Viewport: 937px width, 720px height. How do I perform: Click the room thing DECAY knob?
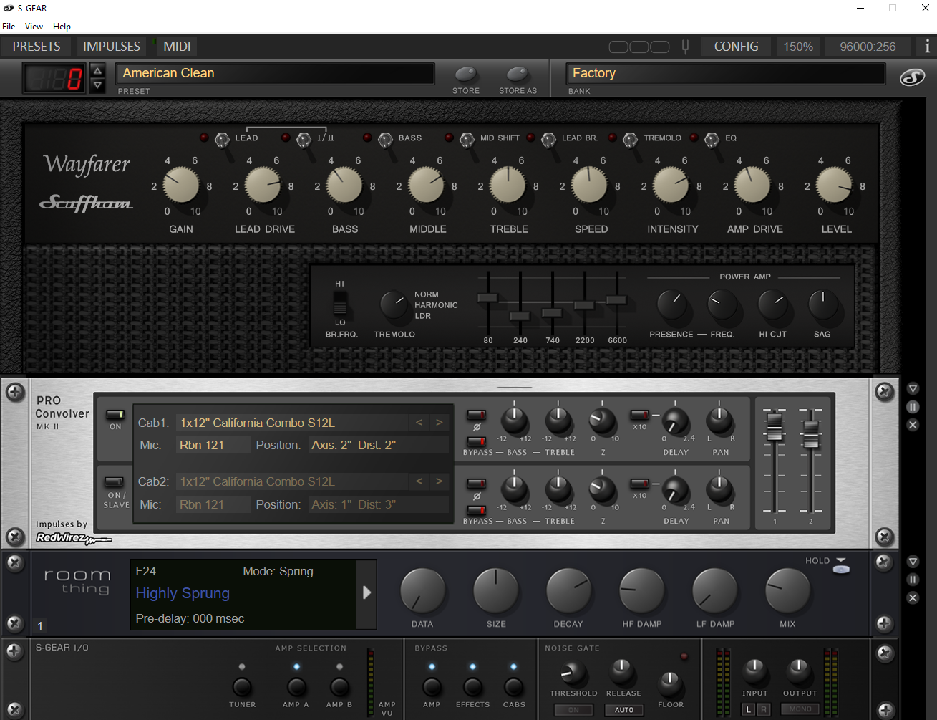(569, 592)
